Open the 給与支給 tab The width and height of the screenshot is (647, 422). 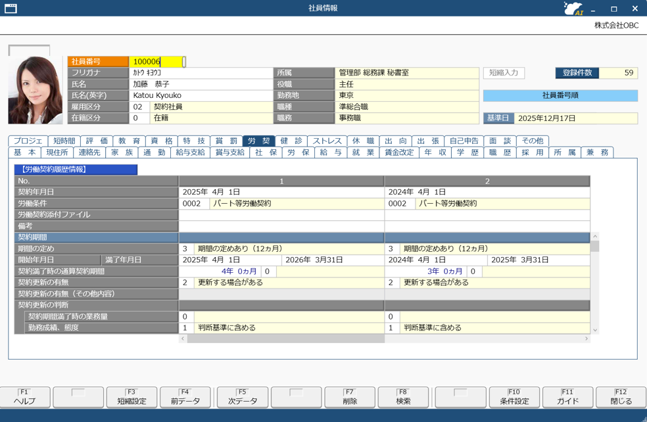[190, 152]
